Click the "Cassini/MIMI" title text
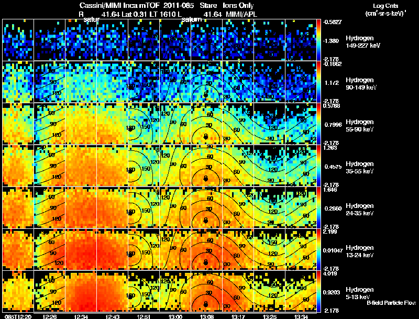The width and height of the screenshot is (419, 319). point(101,6)
